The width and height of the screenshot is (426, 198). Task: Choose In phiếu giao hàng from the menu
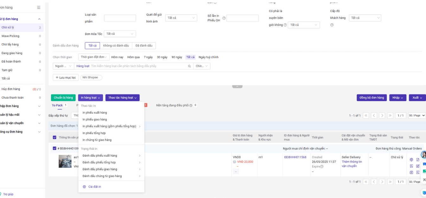pyautogui.click(x=95, y=120)
